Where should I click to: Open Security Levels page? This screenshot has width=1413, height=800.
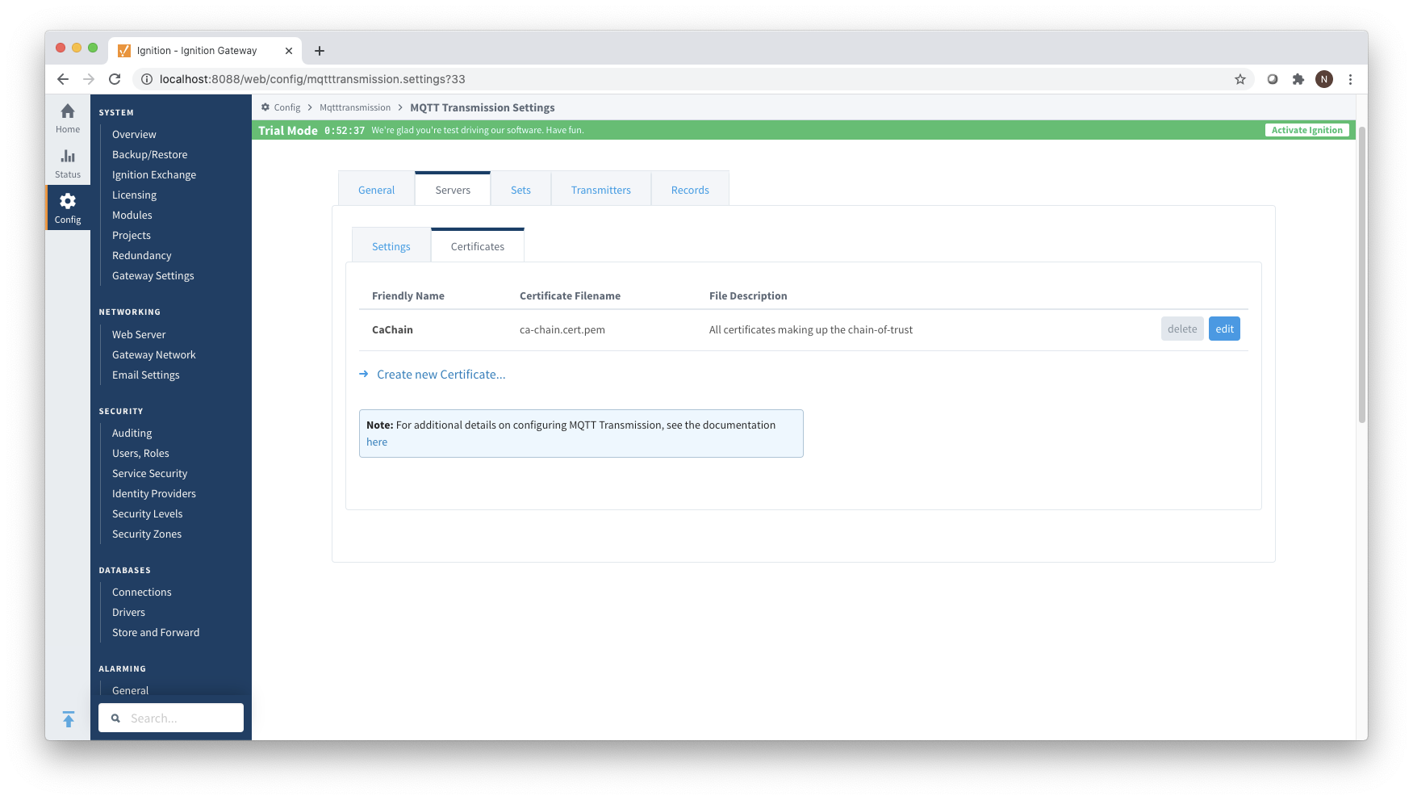tap(148, 513)
